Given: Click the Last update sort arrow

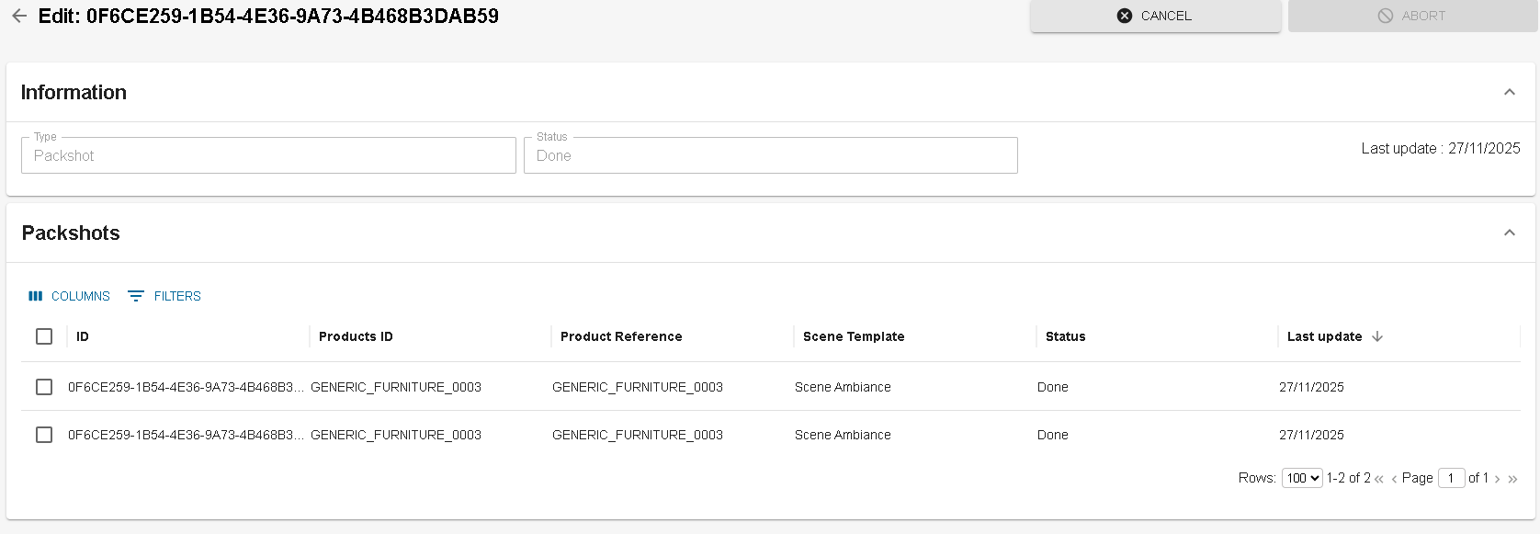Looking at the screenshot, I should click(1377, 336).
